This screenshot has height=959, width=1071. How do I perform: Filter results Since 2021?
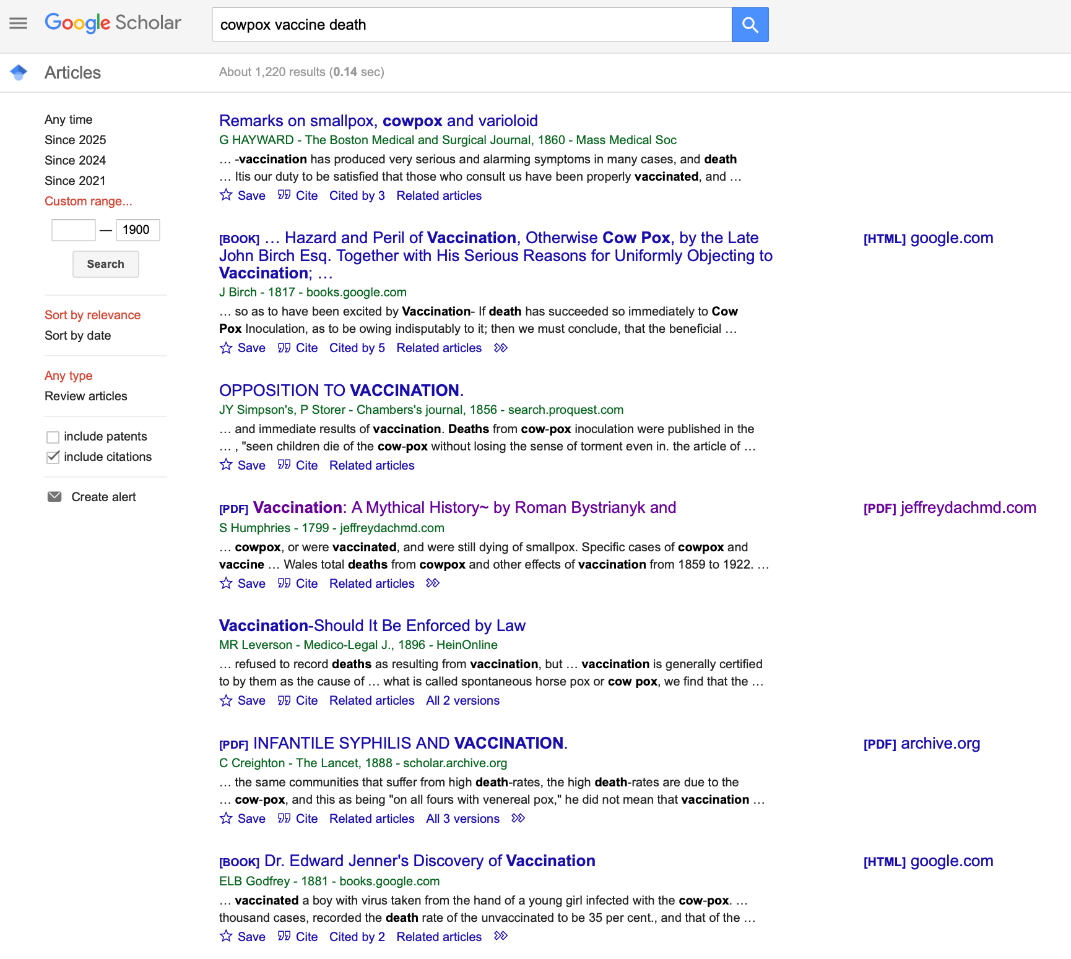pyautogui.click(x=75, y=181)
